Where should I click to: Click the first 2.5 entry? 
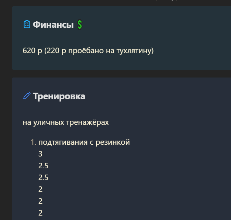tap(43, 166)
